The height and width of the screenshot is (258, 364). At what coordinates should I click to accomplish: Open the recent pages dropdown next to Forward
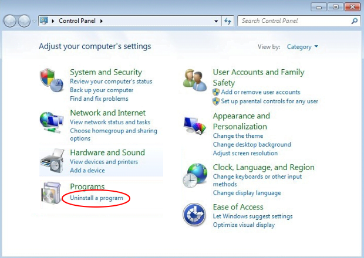coord(35,21)
